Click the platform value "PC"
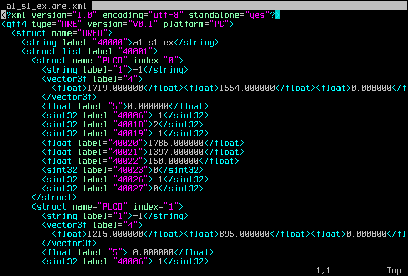The image size is (408, 276). pyautogui.click(x=219, y=24)
